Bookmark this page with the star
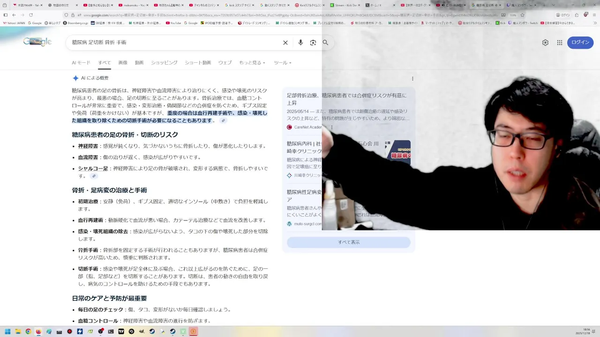Viewport: 600px width, 337px height. tap(522, 15)
